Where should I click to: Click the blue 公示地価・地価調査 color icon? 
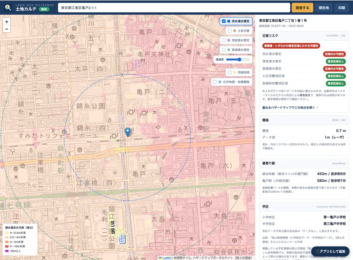click(x=220, y=82)
